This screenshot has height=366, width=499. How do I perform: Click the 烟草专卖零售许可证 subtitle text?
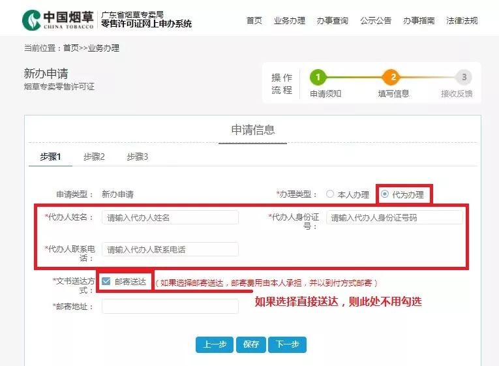click(x=59, y=87)
